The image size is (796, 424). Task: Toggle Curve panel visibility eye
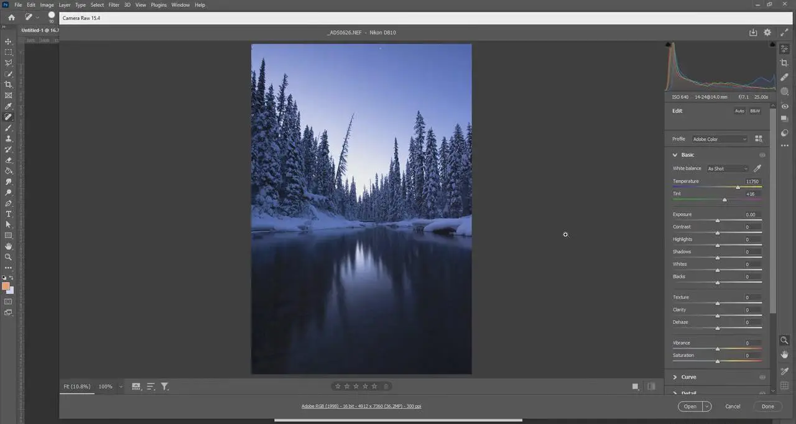762,377
